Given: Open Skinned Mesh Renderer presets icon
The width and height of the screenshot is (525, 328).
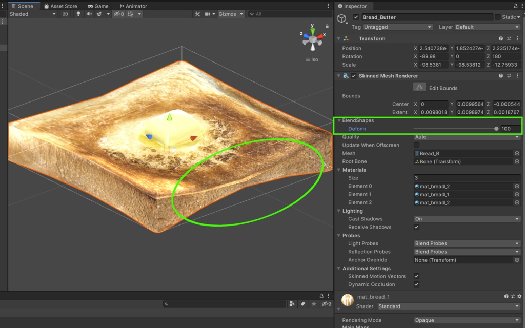Looking at the screenshot, I should tap(510, 76).
